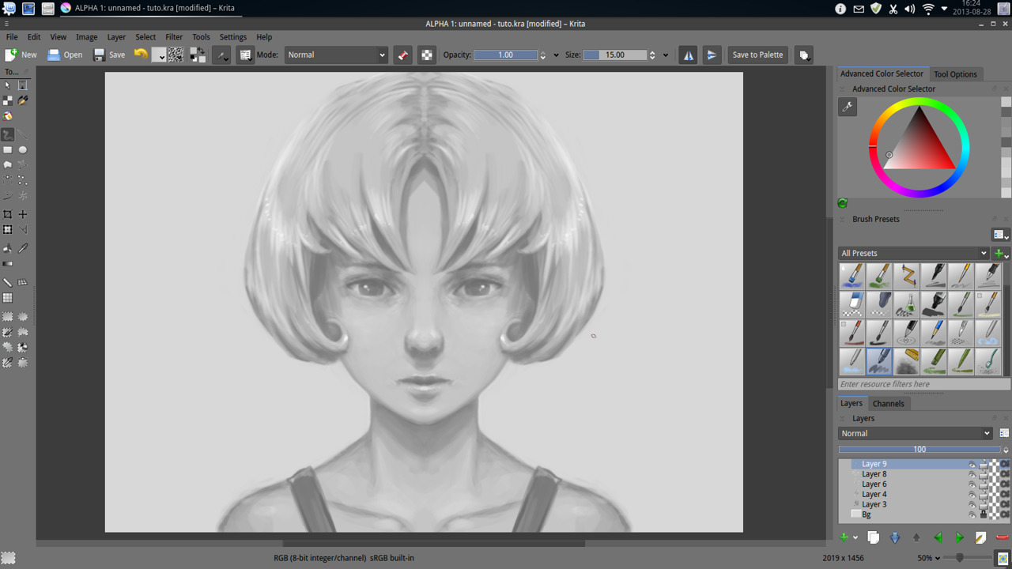This screenshot has height=569, width=1012.
Task: Hide Layer 9 via its eye icon
Action: pos(972,465)
